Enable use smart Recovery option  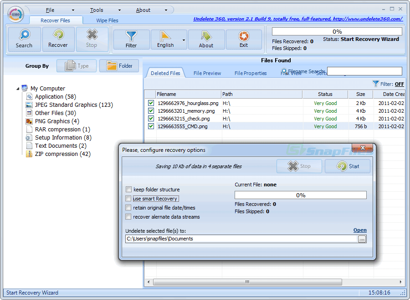coord(128,199)
